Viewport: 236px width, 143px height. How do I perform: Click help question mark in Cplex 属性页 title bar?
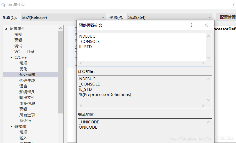tap(233, 5)
